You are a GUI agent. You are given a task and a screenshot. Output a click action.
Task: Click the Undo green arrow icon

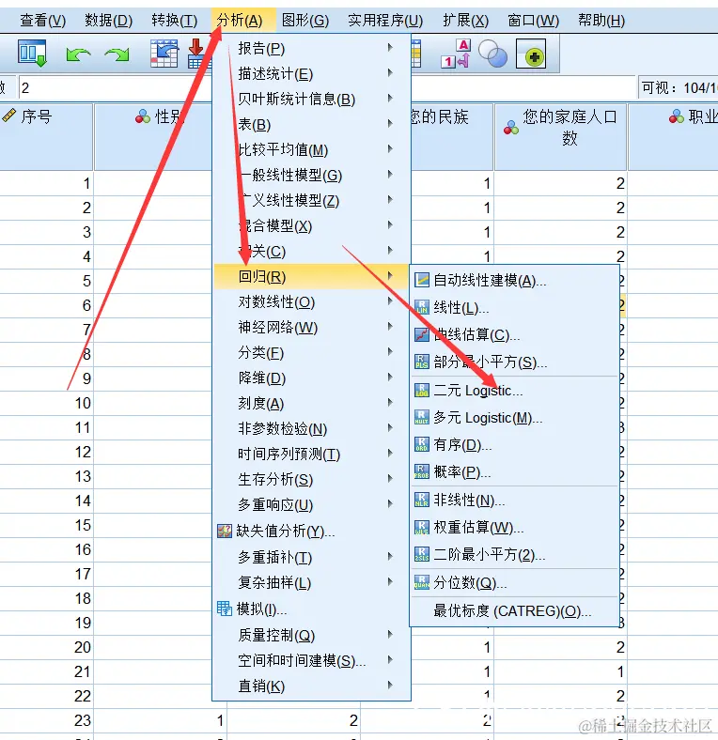pos(78,54)
